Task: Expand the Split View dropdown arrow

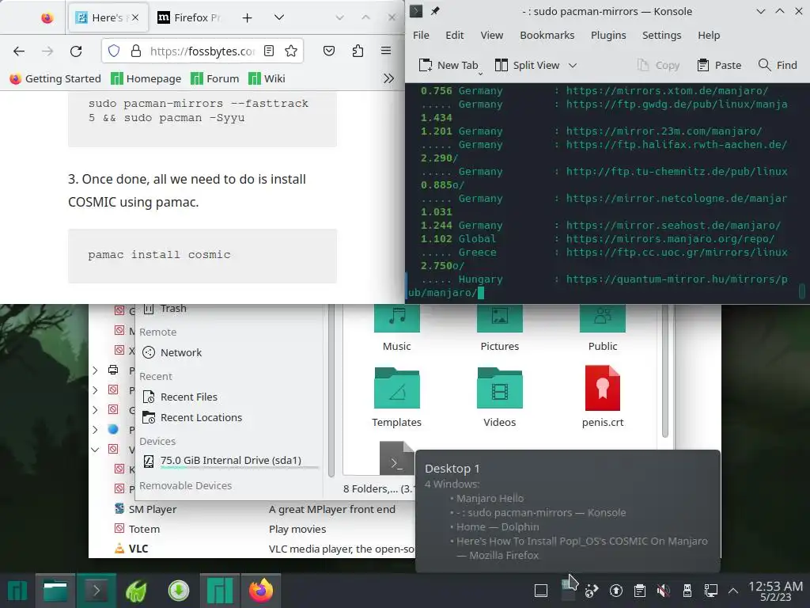Action: coord(573,65)
